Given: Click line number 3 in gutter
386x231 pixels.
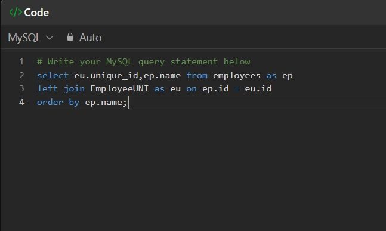Looking at the screenshot, I should 21,88.
